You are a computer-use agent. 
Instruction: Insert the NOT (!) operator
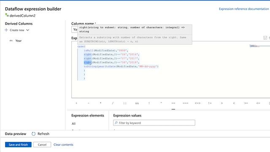tap(149, 103)
